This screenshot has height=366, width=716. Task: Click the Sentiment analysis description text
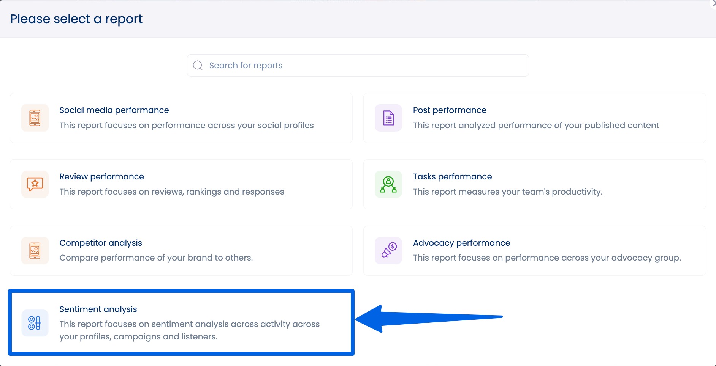(189, 330)
